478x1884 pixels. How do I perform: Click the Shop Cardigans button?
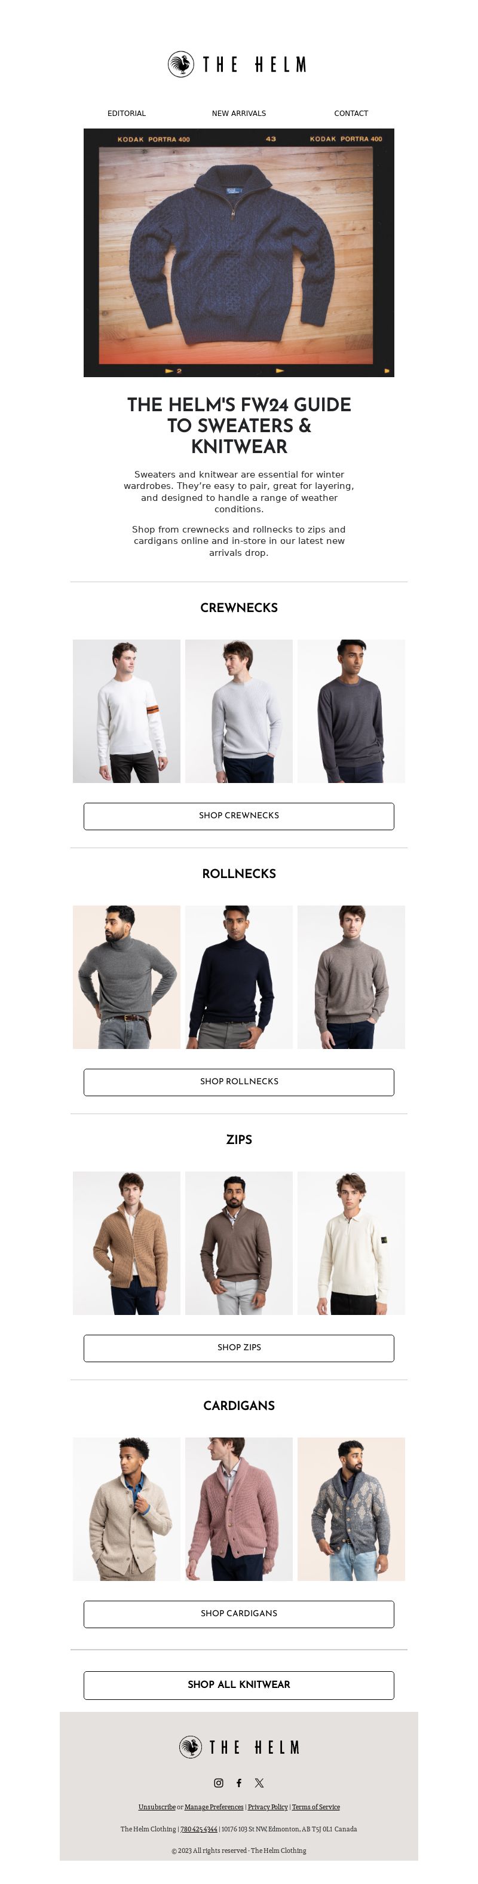(239, 1614)
